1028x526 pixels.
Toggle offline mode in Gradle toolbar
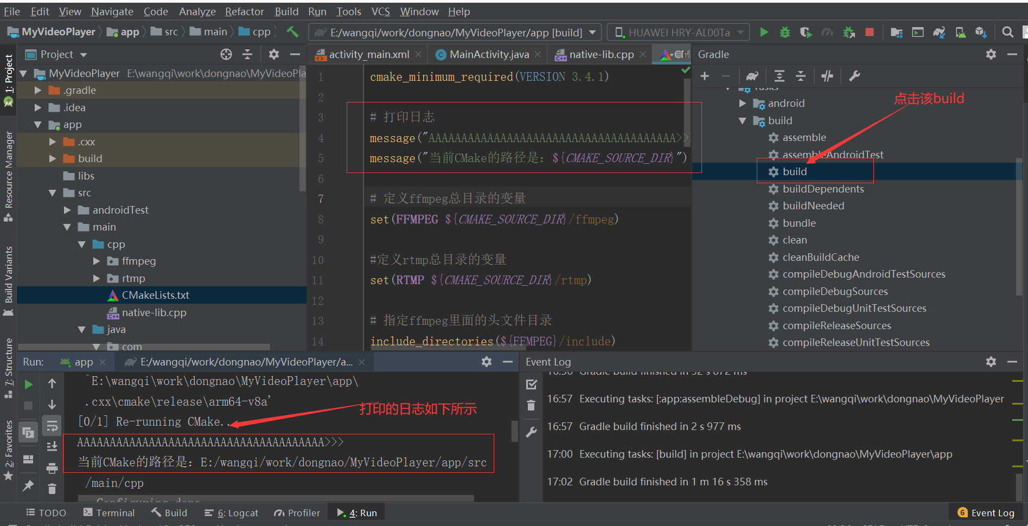tap(827, 76)
